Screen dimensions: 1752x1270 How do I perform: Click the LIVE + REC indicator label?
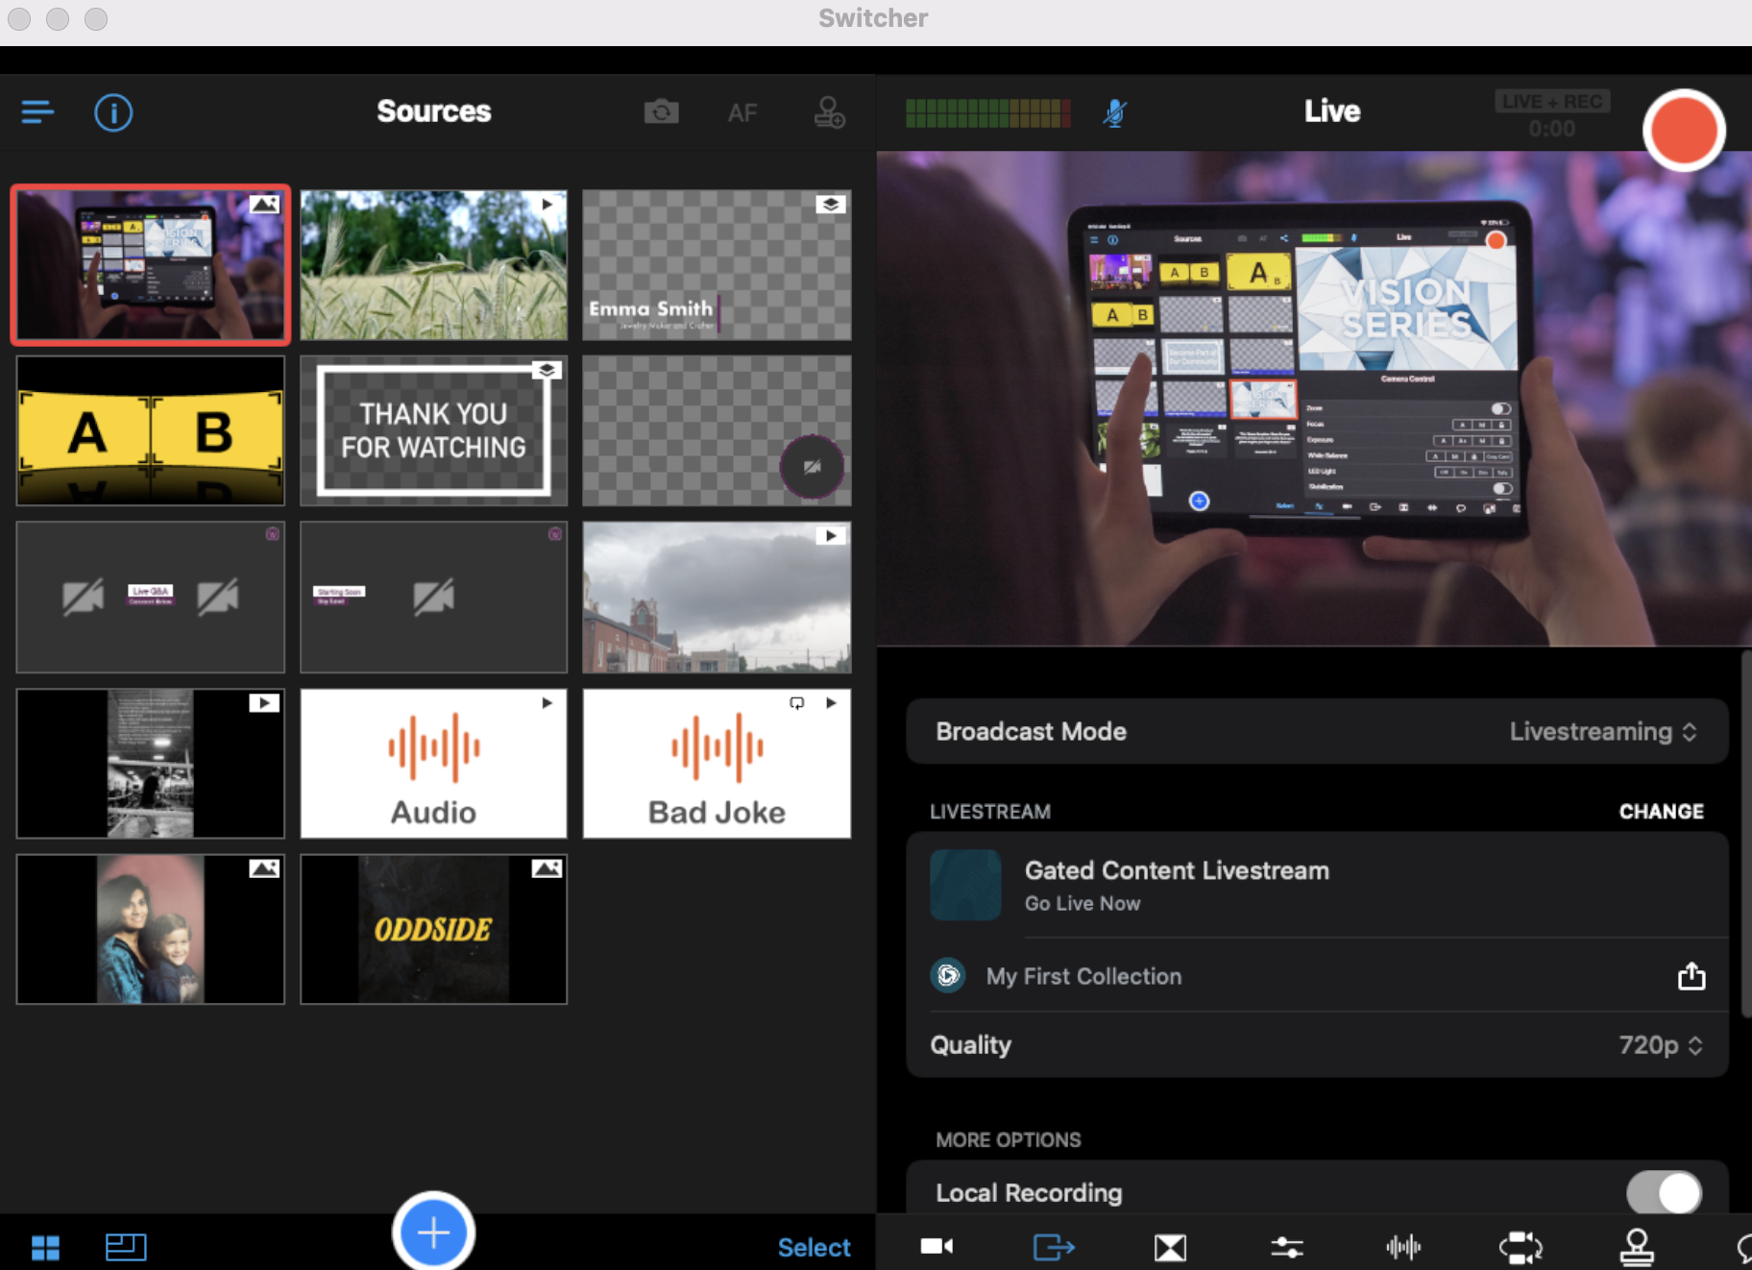(1552, 101)
